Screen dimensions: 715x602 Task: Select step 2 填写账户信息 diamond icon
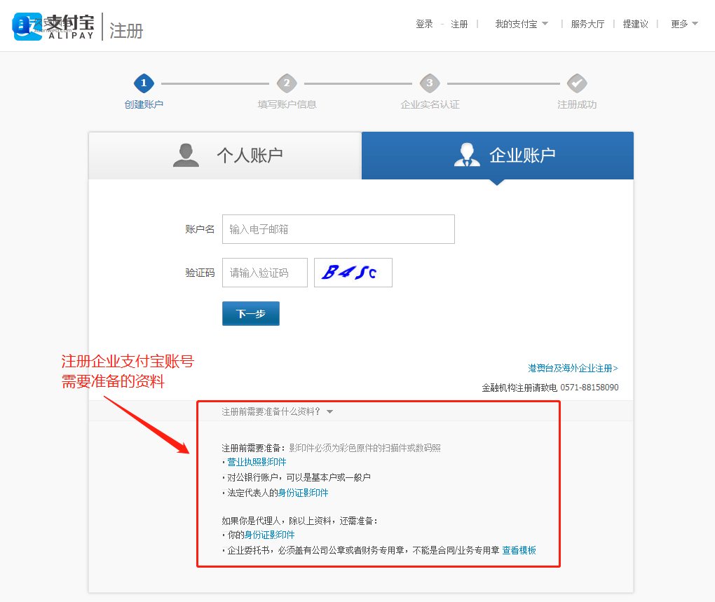pyautogui.click(x=287, y=83)
